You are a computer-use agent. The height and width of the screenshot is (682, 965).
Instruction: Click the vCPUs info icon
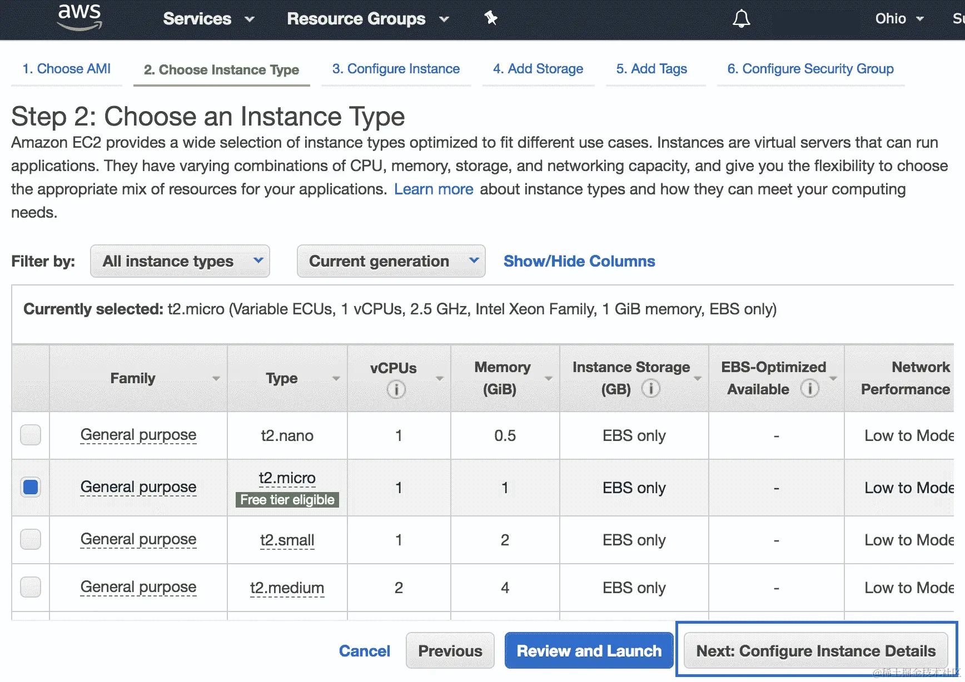396,389
